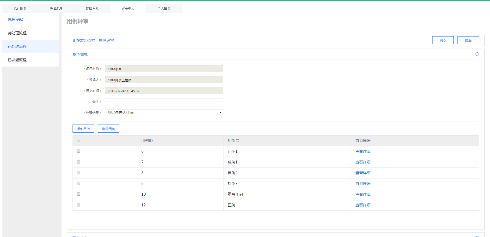Click the 添加用例 button

tap(83, 129)
